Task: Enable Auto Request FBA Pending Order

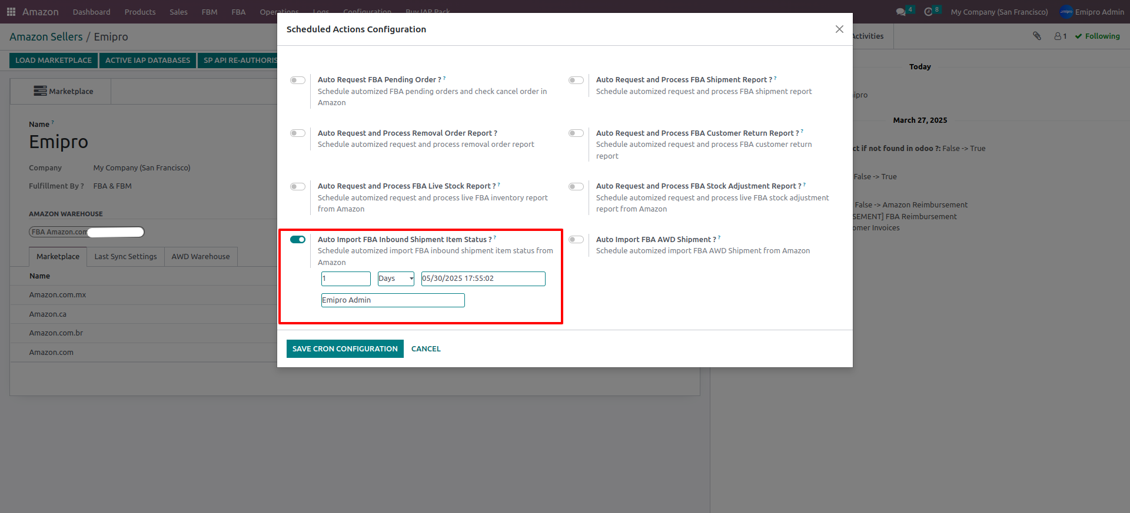Action: tap(298, 80)
